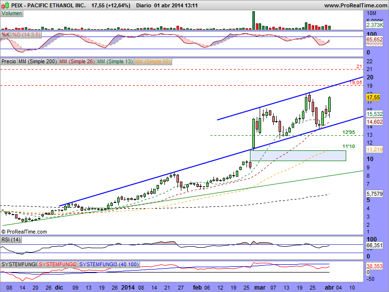Click the yellow 17,55 current price tag
The height and width of the screenshot is (292, 389).
tap(373, 97)
